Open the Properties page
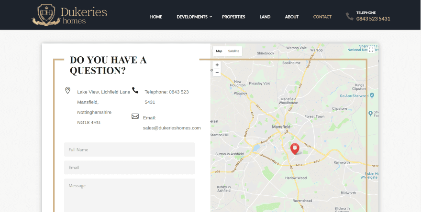 coord(233,17)
